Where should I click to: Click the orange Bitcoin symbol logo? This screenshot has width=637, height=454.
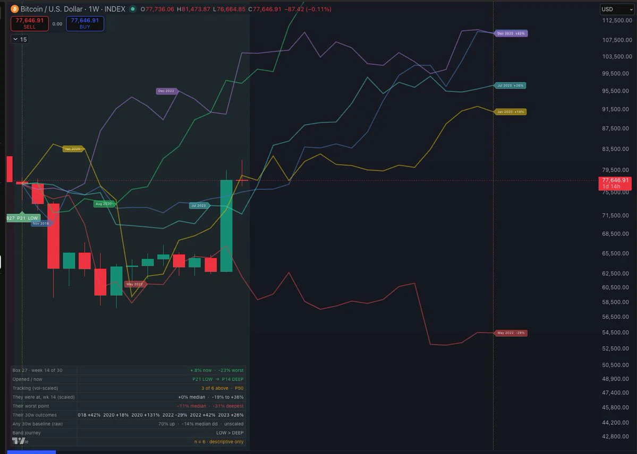15,9
